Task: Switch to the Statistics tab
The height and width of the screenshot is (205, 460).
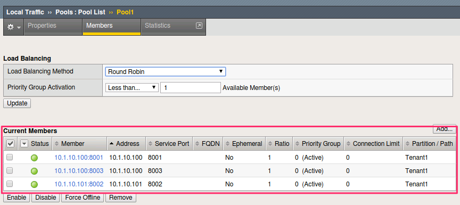Action: pyautogui.click(x=174, y=27)
